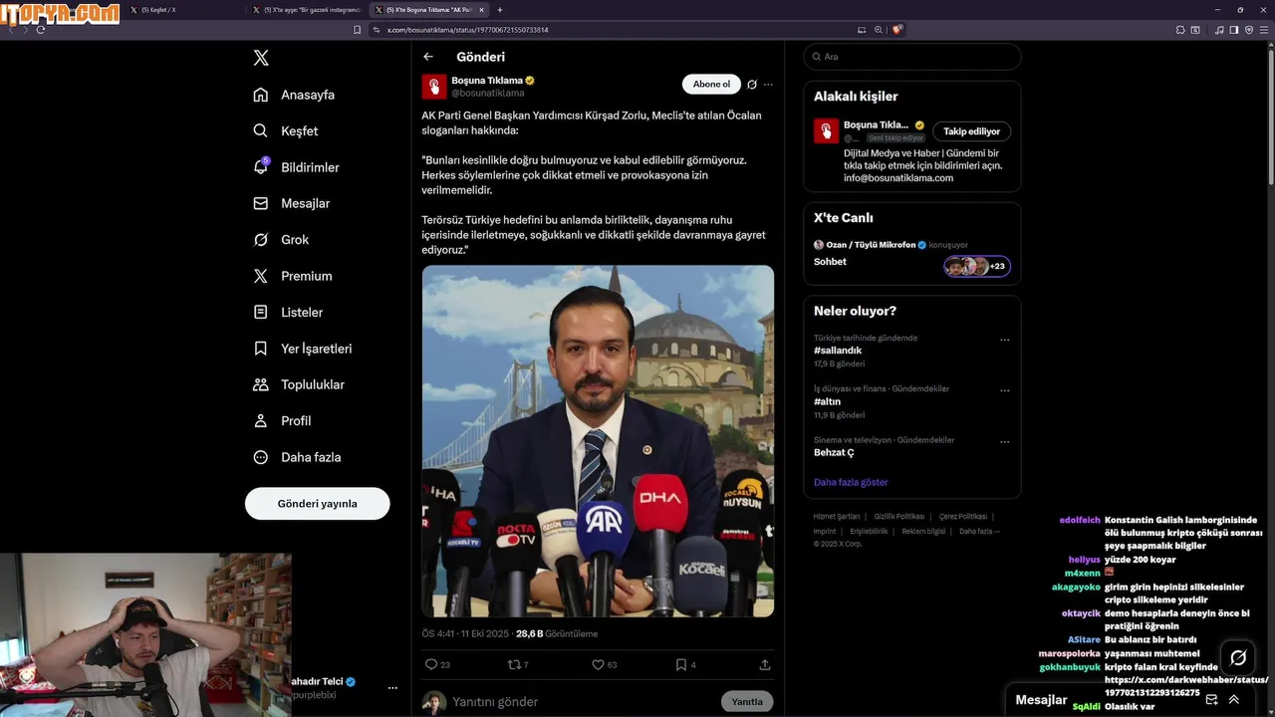Open Bildirimler notifications

click(x=296, y=167)
